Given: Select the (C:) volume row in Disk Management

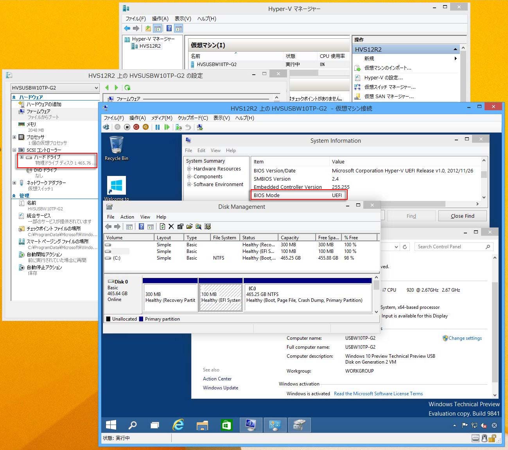Looking at the screenshot, I should click(x=241, y=258).
